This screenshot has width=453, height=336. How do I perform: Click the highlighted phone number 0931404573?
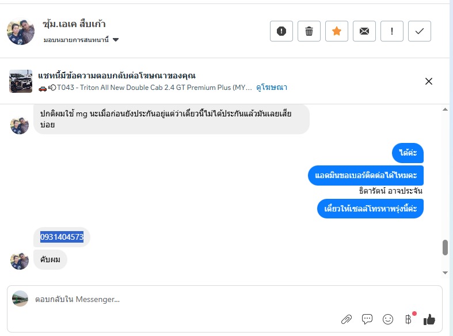pos(62,237)
